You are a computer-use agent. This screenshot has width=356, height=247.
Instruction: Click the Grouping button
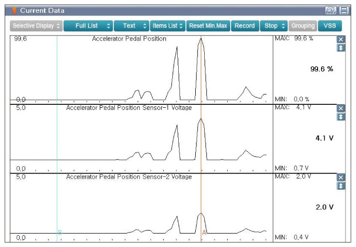click(303, 25)
